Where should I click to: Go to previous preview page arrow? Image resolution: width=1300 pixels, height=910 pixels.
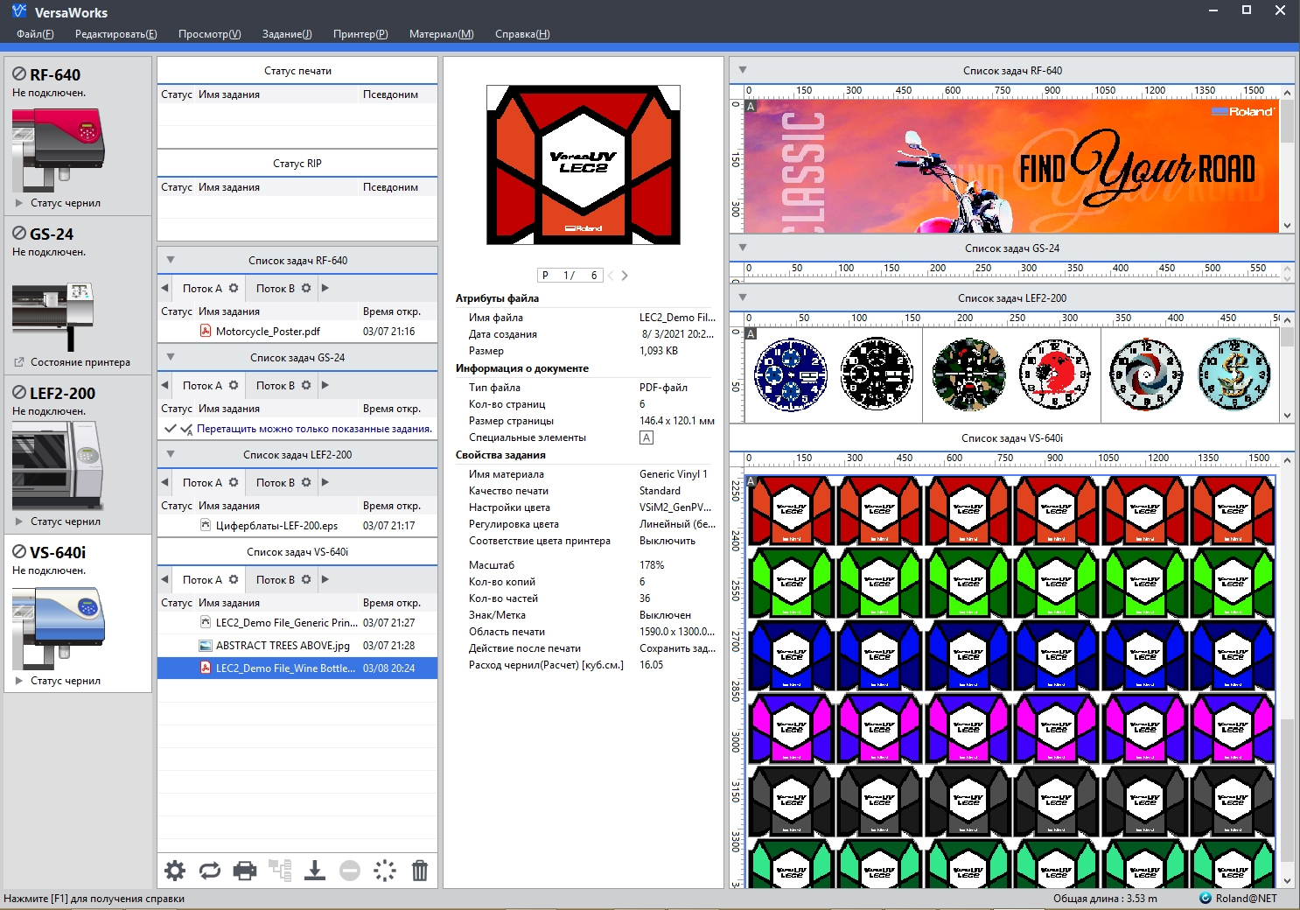coord(611,276)
